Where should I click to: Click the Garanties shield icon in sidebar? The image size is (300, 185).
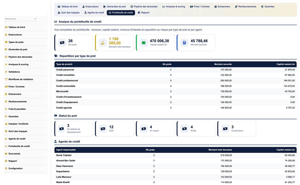pyautogui.click(x=6, y=117)
